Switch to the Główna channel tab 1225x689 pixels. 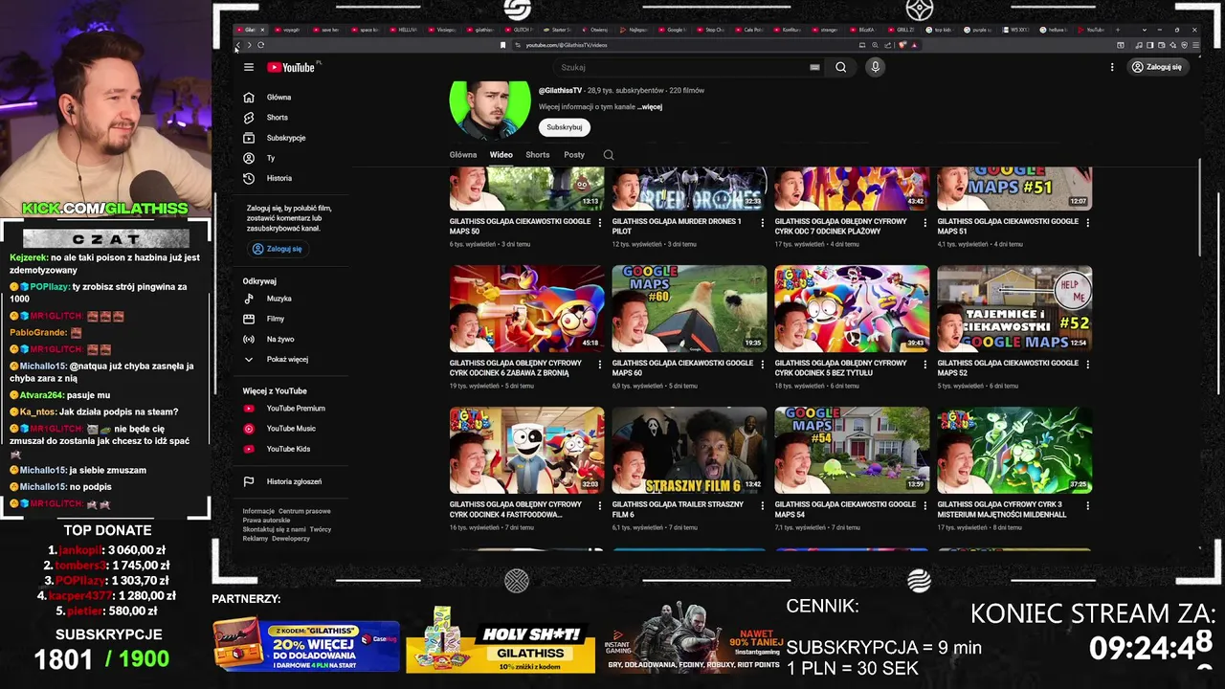(463, 154)
